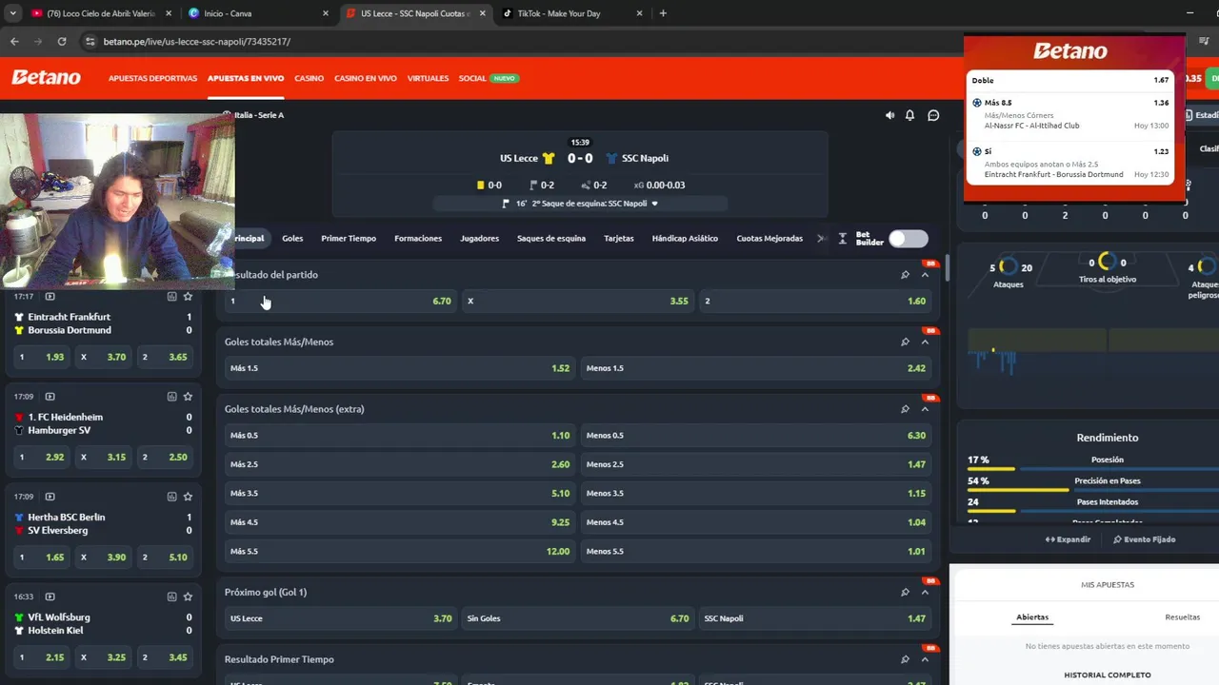
Task: Click the Betano logo in header
Action: point(46,78)
